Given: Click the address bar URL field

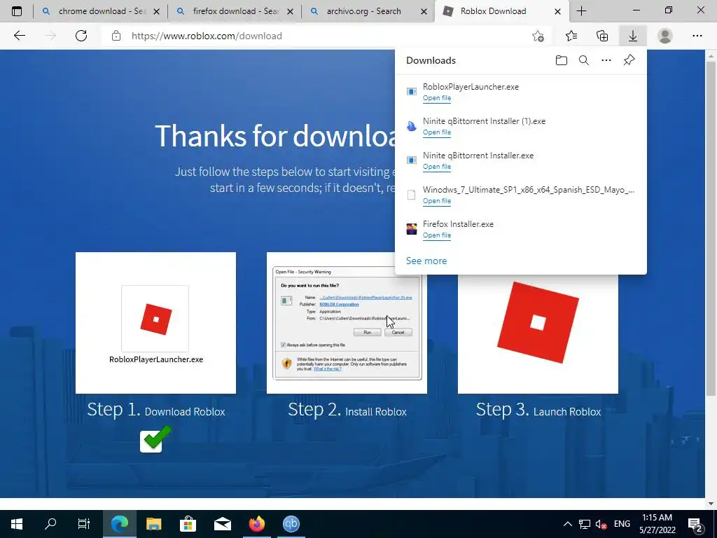Looking at the screenshot, I should [x=320, y=36].
